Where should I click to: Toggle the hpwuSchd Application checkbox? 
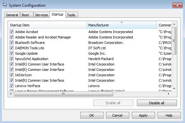click(11, 59)
